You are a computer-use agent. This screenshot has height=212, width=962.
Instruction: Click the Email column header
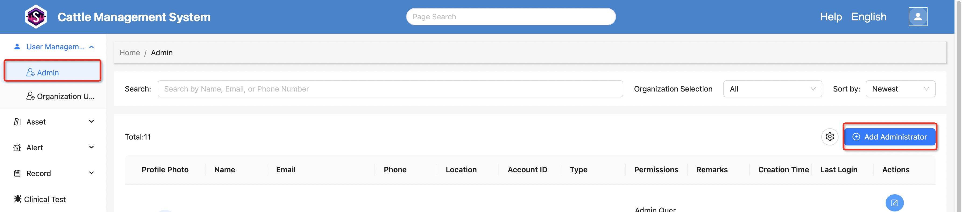click(286, 170)
